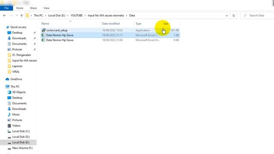Refresh the Data folder

pos(234,15)
